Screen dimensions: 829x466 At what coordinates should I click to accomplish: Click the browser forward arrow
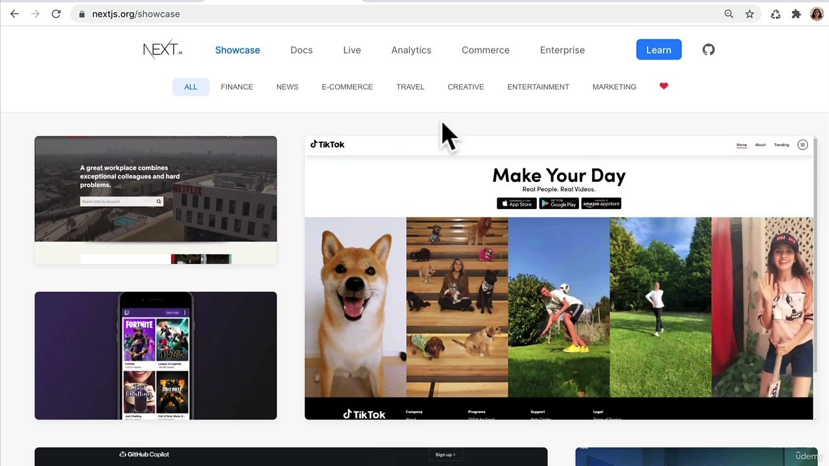point(35,14)
